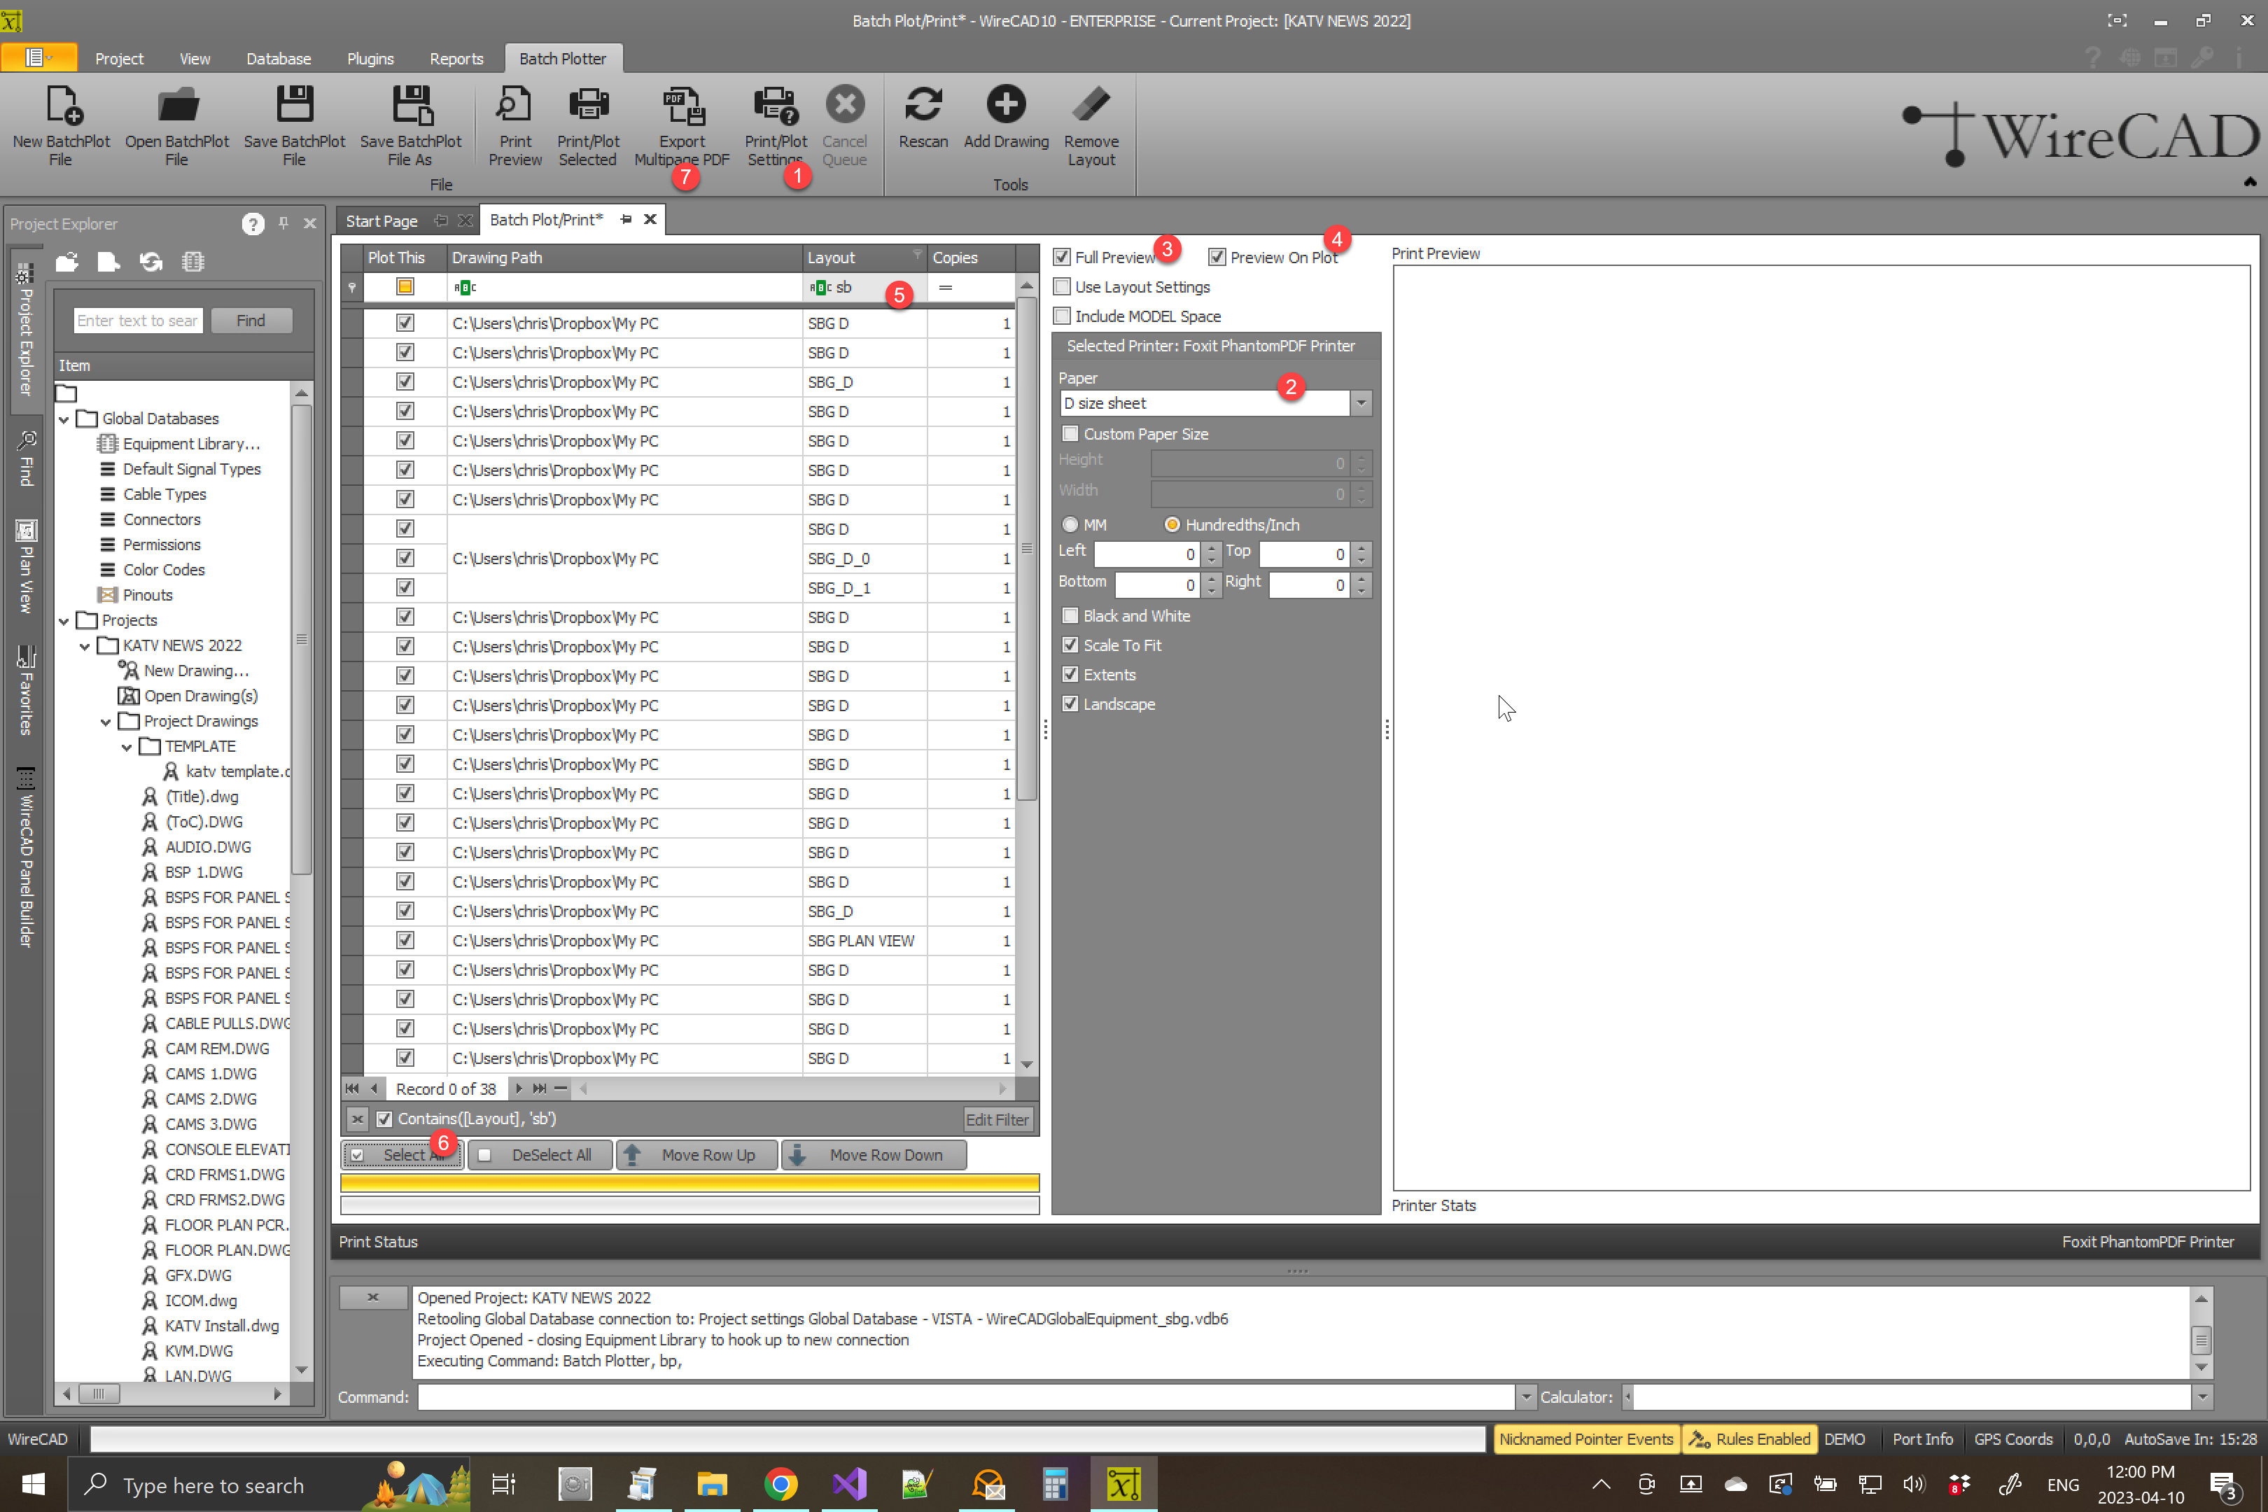Viewport: 2268px width, 1512px height.
Task: Switch to the Start Page tab
Action: coord(381,220)
